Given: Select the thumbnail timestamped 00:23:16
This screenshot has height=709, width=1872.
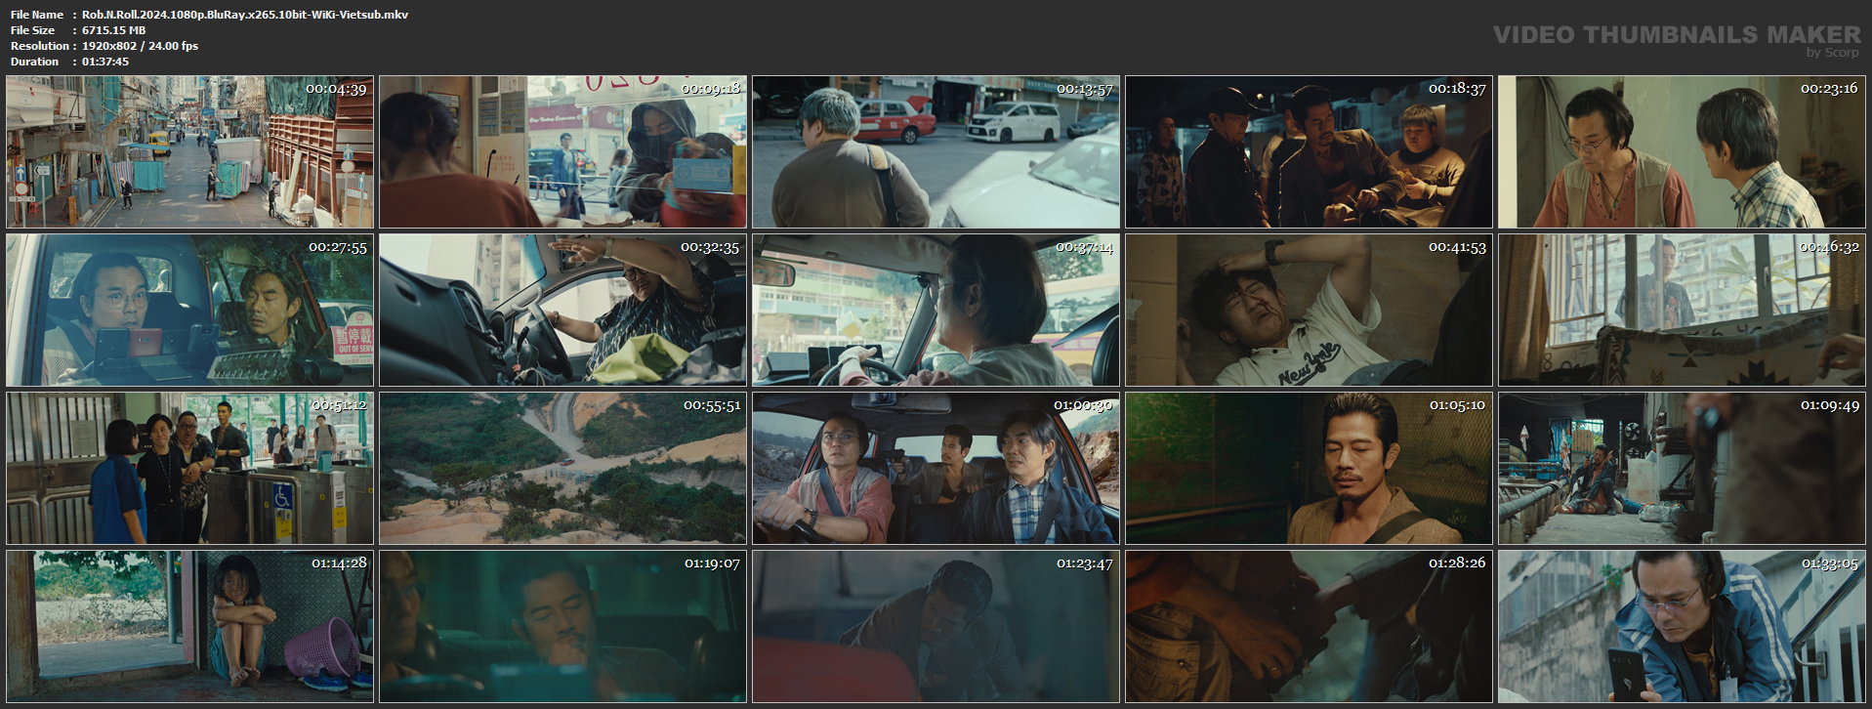Looking at the screenshot, I should coord(1683,152).
